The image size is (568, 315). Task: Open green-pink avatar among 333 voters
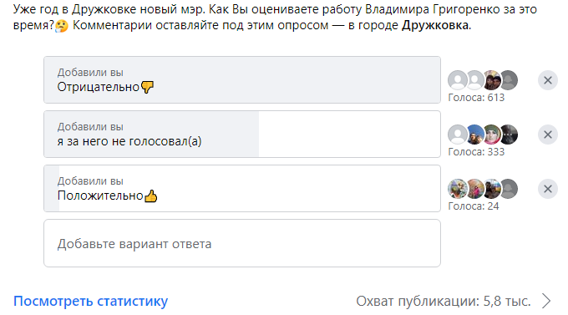tap(492, 135)
